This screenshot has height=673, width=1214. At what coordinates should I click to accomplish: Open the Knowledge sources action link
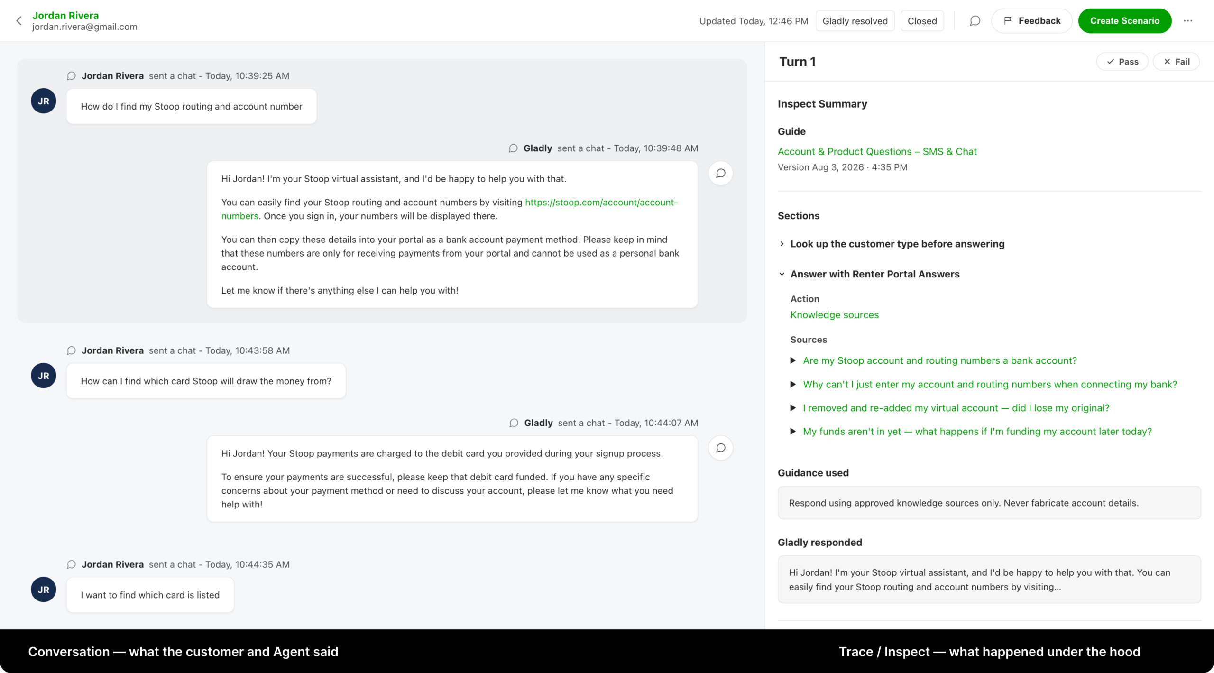(x=834, y=315)
